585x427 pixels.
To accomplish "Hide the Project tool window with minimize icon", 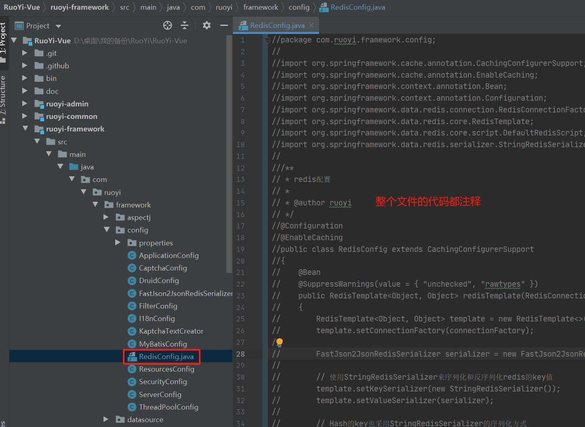I will [x=224, y=25].
